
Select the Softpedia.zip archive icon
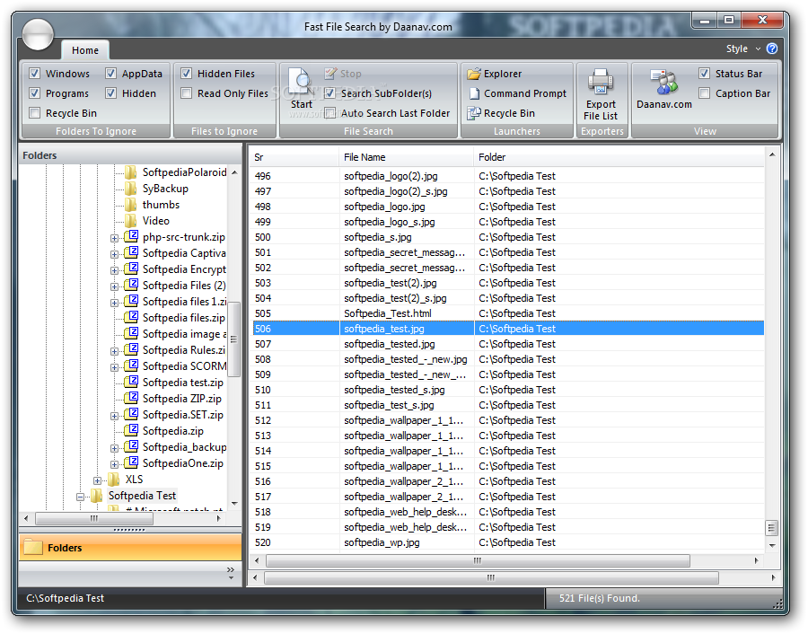132,430
